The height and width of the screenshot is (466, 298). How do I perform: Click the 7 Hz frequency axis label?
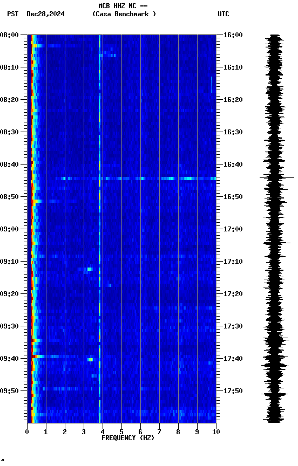159,432
